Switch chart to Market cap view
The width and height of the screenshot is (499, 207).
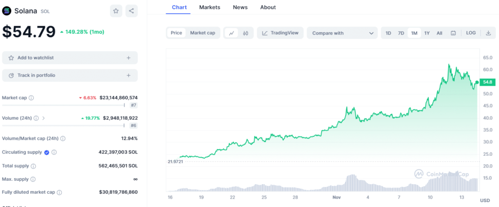(x=202, y=33)
